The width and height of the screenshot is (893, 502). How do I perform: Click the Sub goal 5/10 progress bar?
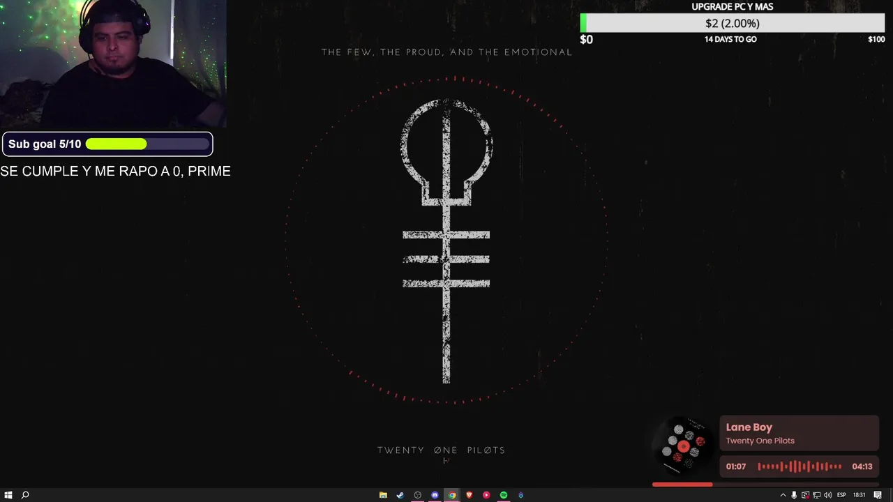coord(148,144)
